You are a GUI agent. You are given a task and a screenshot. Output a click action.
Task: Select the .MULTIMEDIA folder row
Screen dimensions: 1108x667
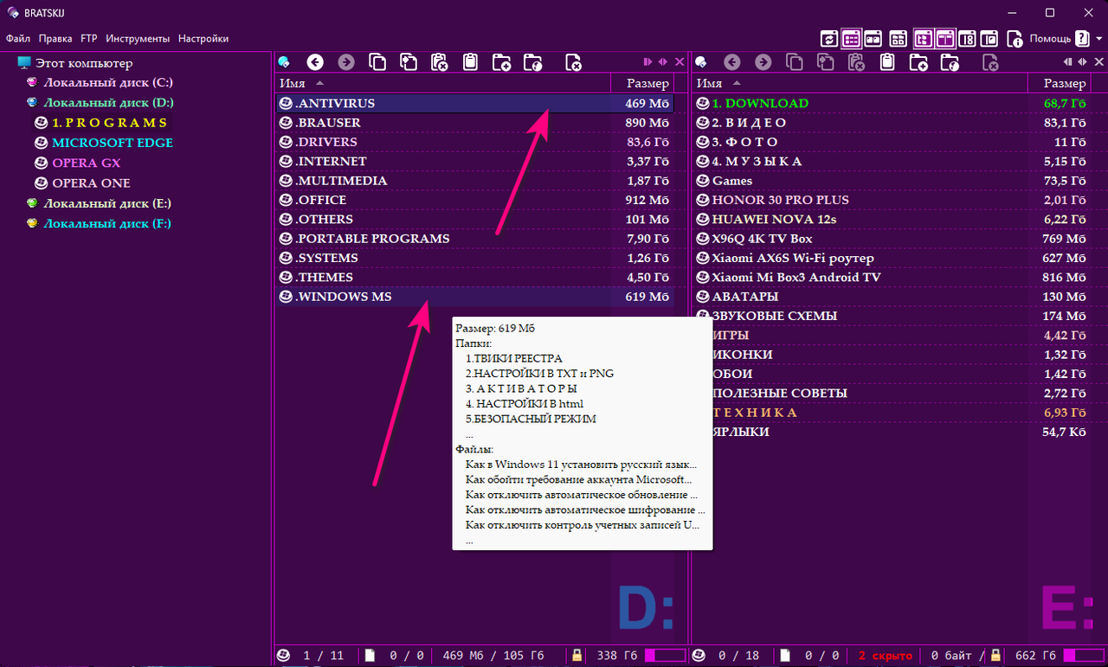475,181
